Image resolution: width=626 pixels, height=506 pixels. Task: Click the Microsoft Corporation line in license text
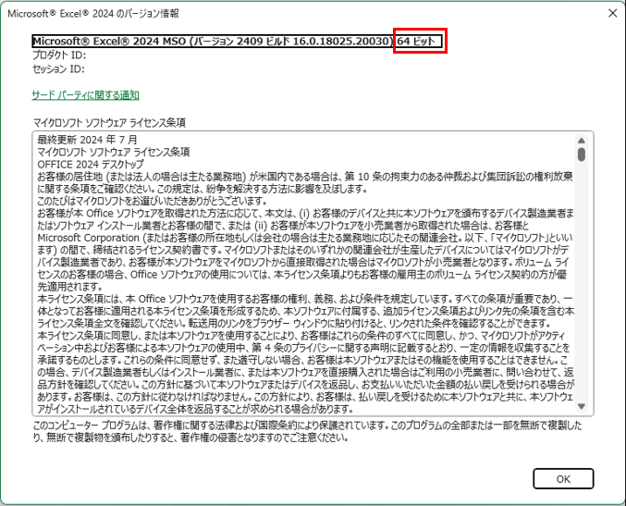point(305,238)
